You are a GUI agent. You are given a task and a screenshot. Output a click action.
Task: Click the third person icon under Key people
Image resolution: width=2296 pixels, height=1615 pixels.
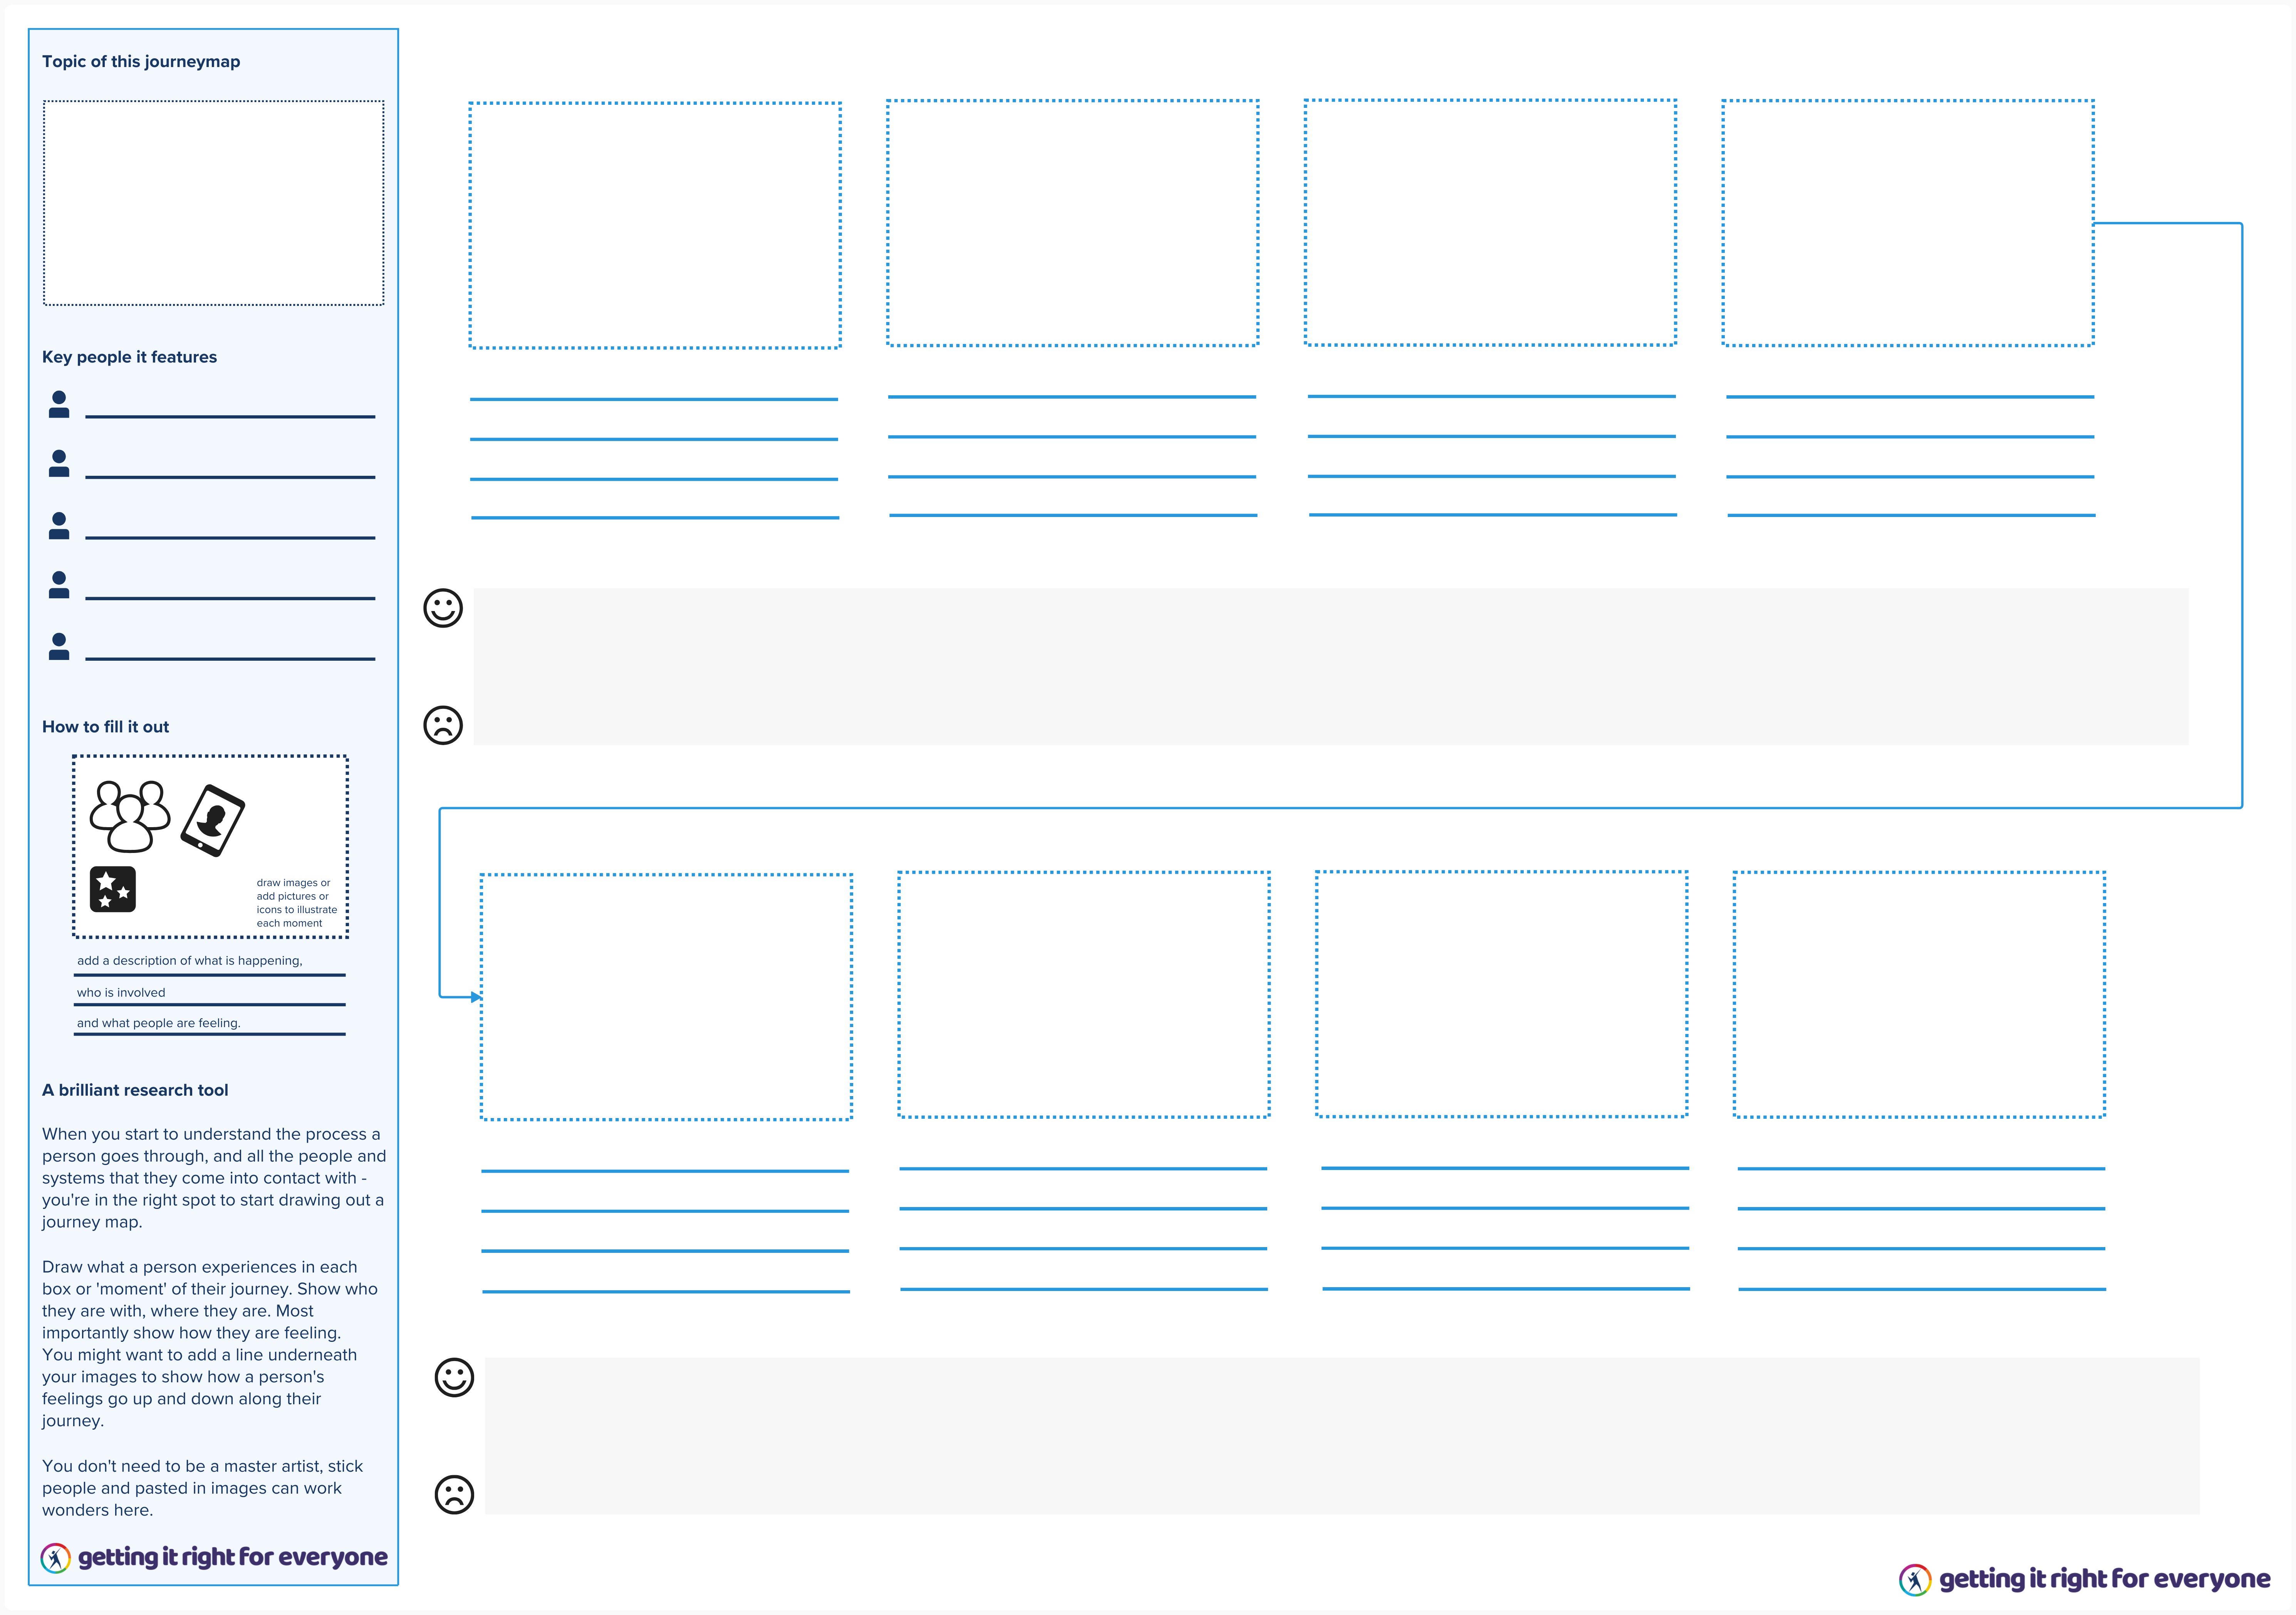59,525
